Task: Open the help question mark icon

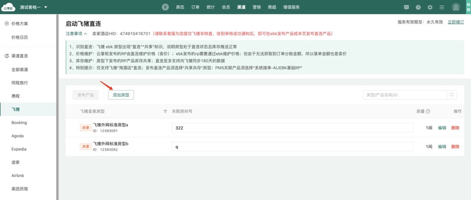Action: [418, 8]
